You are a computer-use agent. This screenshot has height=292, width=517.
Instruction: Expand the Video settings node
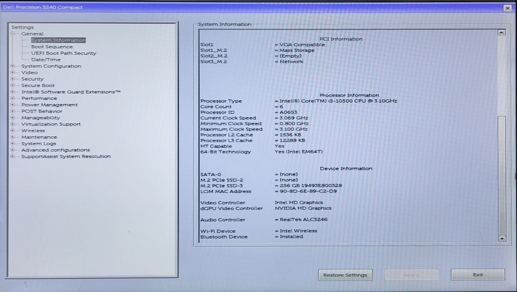pyautogui.click(x=13, y=73)
